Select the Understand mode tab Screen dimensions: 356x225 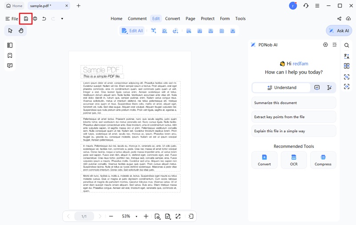[282, 87]
